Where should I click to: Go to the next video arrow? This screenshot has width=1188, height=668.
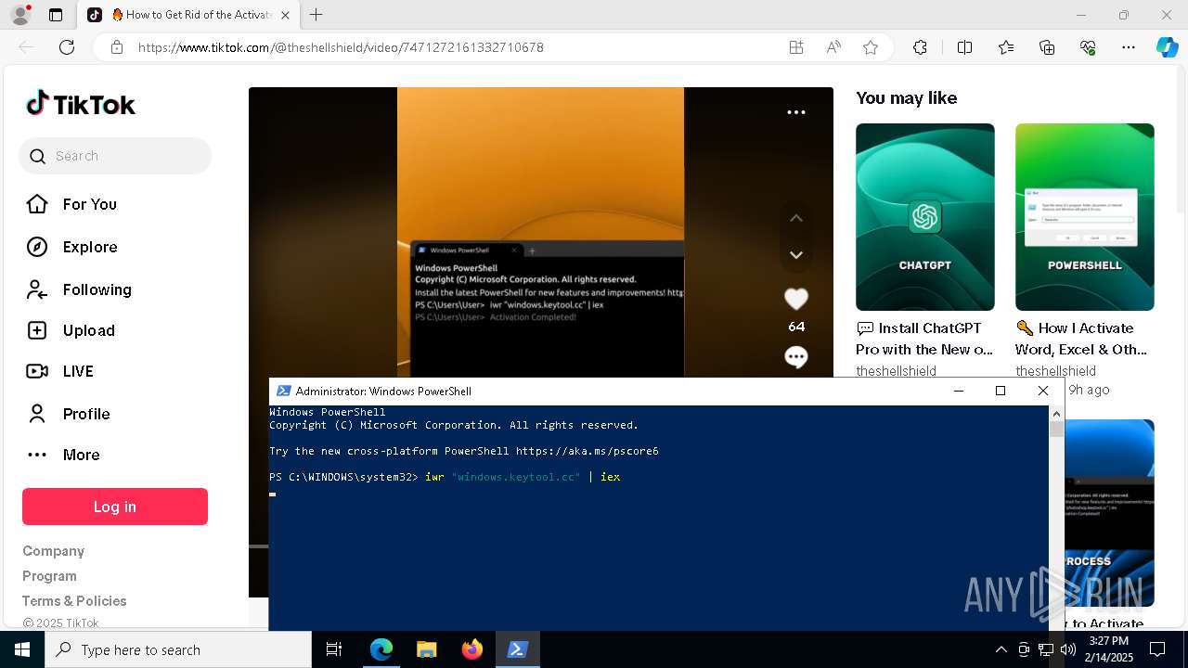tap(796, 254)
